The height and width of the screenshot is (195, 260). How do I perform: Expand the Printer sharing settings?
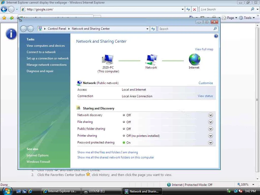point(210,136)
